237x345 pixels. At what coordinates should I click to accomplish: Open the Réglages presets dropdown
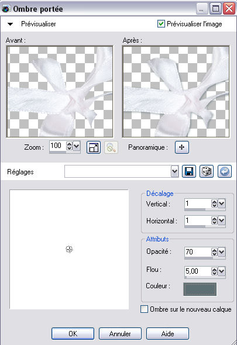[174, 171]
